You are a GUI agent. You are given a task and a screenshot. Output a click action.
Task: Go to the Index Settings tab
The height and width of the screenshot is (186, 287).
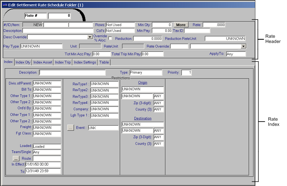coord(85,62)
